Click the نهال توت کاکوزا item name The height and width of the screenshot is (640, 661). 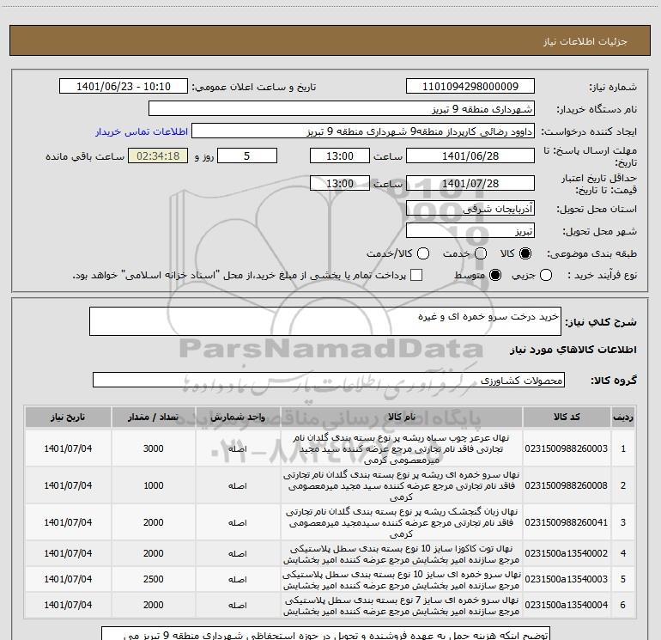pos(402,554)
